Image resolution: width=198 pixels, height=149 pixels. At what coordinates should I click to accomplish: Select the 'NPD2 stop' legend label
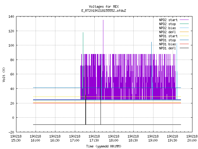click(x=167, y=24)
